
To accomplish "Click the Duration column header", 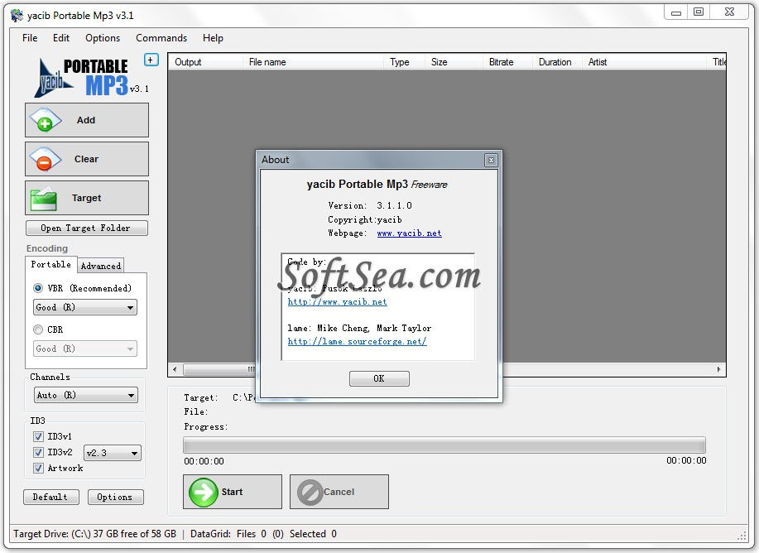I will (x=557, y=62).
